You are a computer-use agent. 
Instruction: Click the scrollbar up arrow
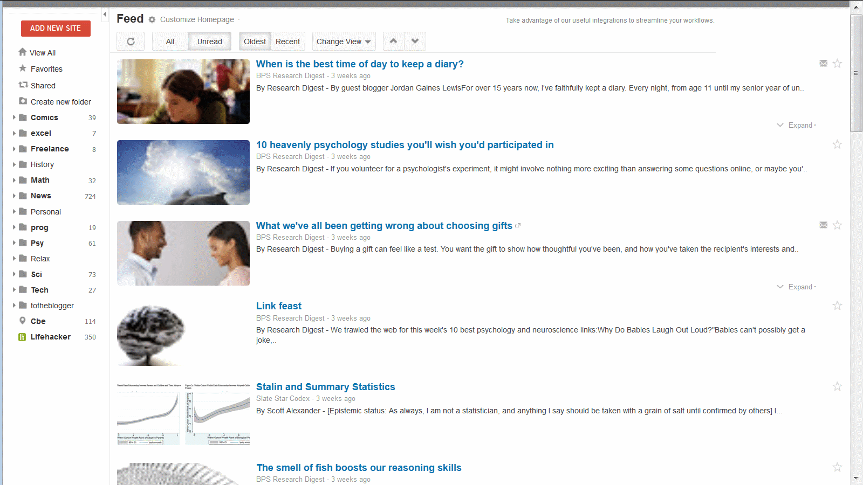(x=857, y=7)
